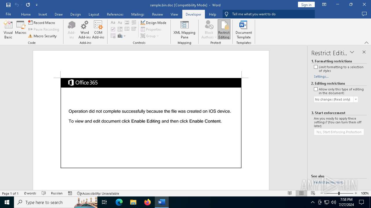Open Microsoft Edge from taskbar
371x208 pixels.
[x=119, y=202]
